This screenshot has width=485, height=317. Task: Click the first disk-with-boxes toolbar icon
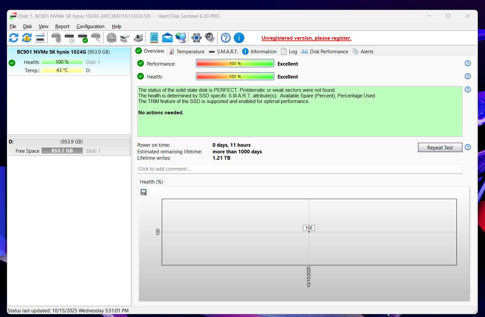[x=125, y=38]
